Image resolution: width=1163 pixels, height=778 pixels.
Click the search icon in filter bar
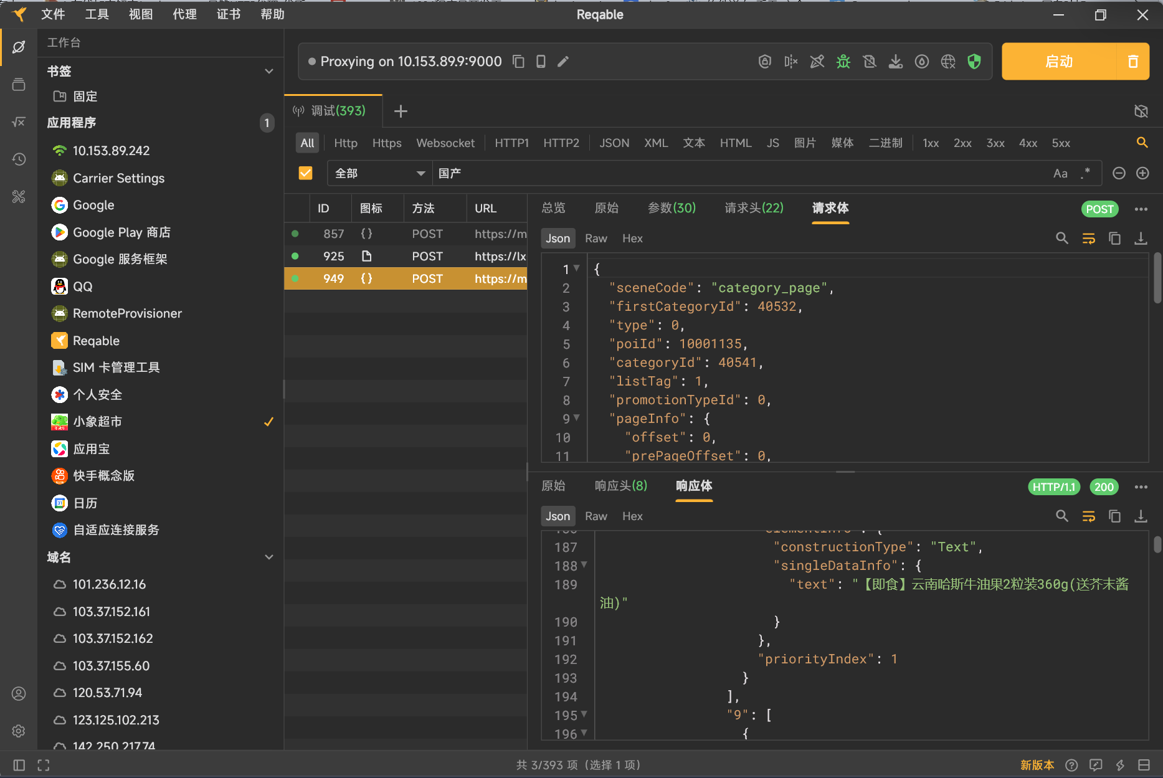point(1141,143)
